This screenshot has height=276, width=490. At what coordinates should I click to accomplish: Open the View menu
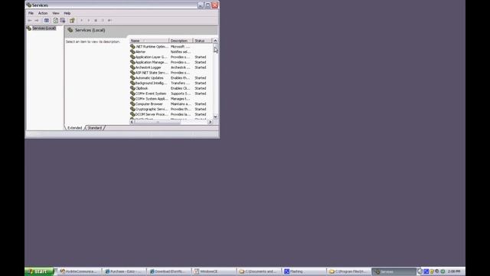coord(56,13)
